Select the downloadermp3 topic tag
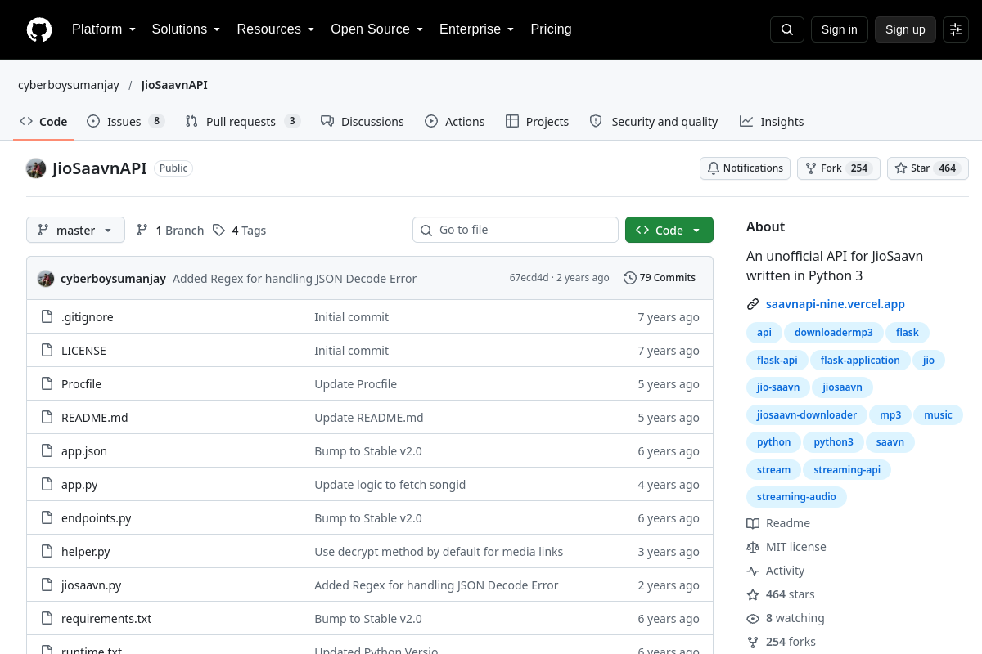Image resolution: width=982 pixels, height=654 pixels. (x=834, y=333)
